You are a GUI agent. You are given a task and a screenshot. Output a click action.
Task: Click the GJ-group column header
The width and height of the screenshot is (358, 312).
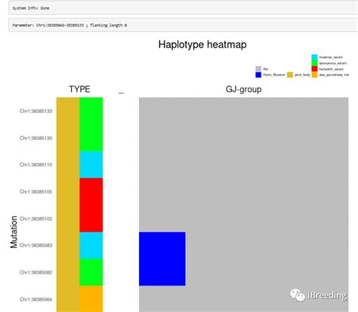pyautogui.click(x=243, y=90)
